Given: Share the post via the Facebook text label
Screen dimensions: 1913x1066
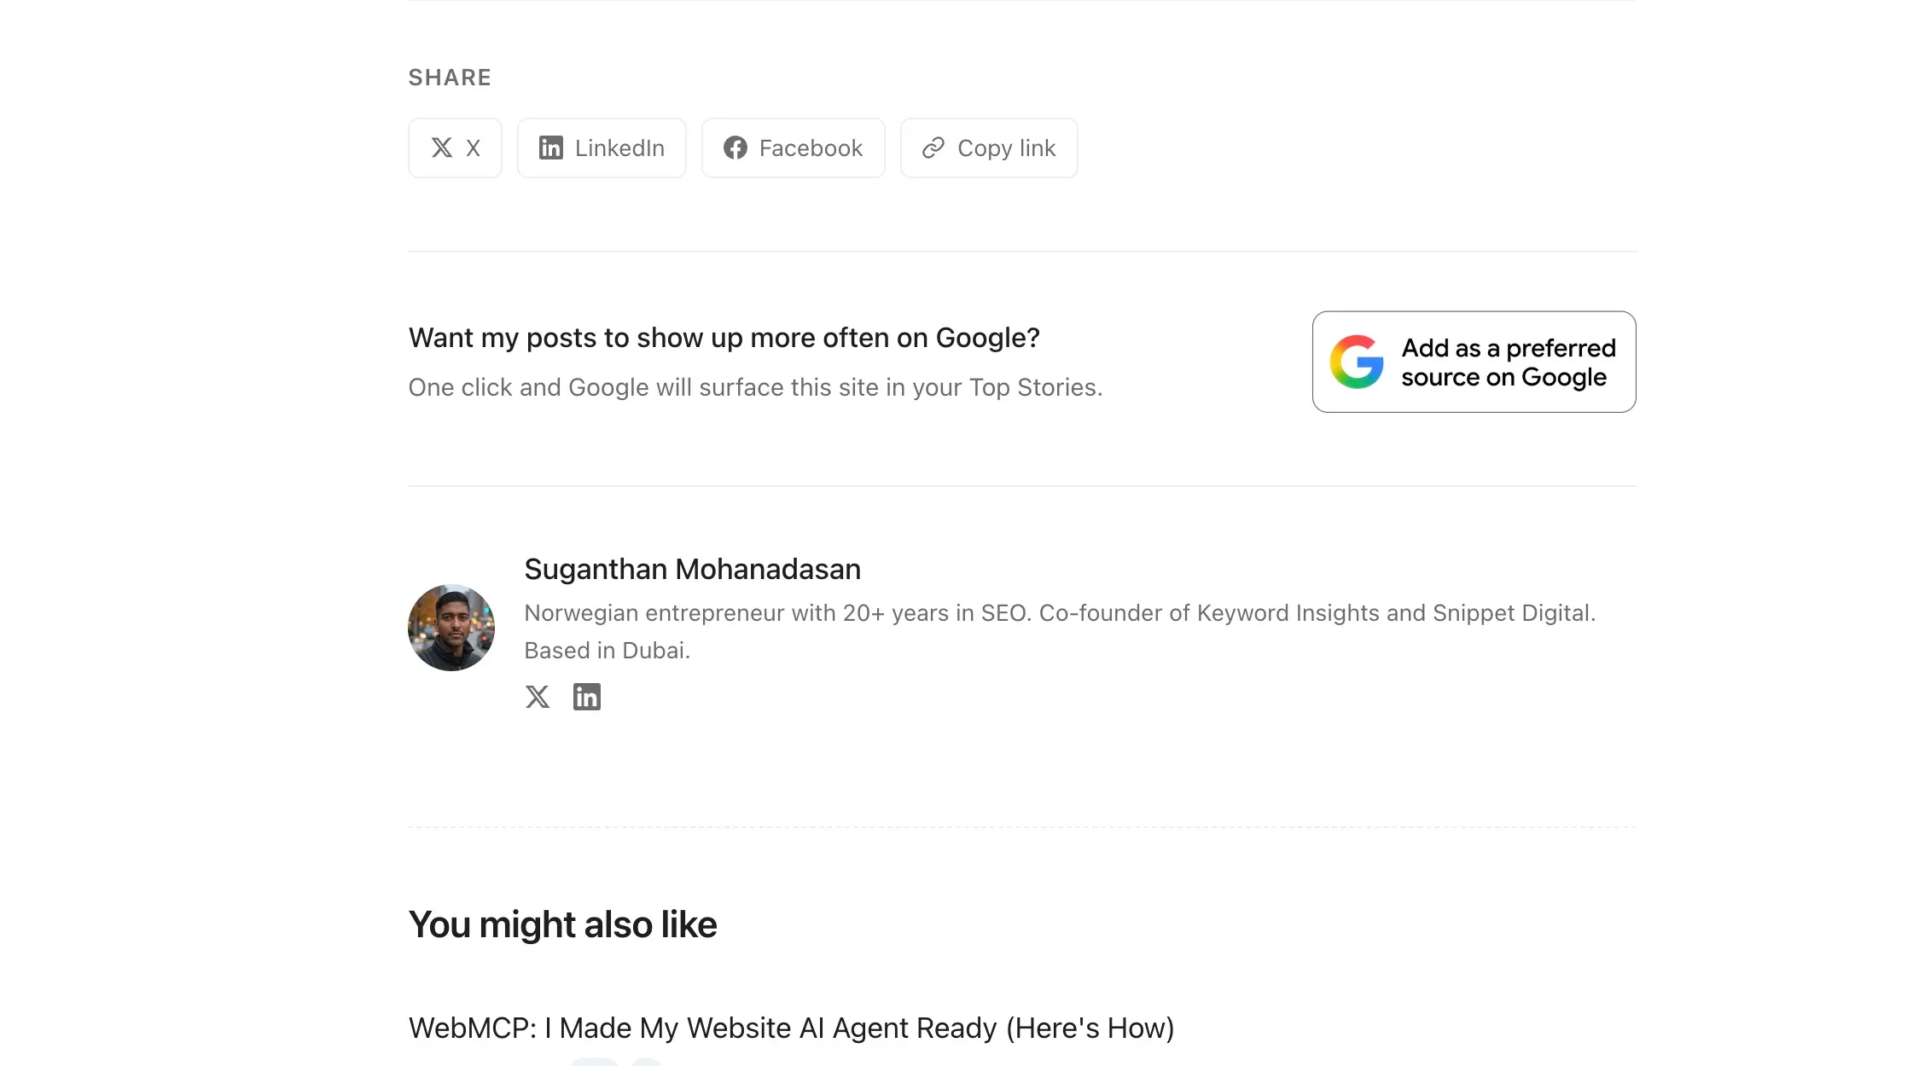Looking at the screenshot, I should 811,148.
